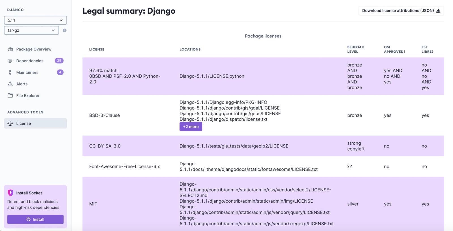Click the download arrow icon
This screenshot has height=231, width=453.
point(438,11)
